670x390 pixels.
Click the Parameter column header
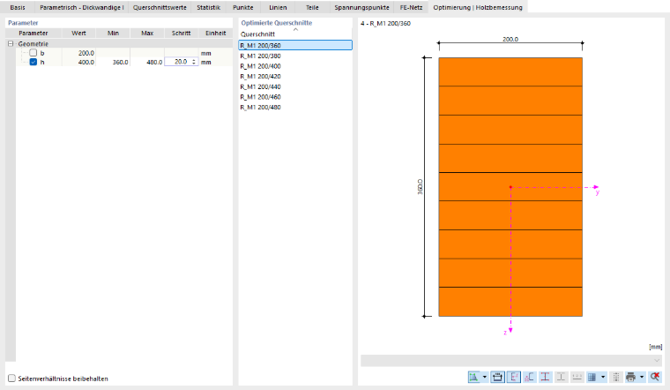pos(33,33)
